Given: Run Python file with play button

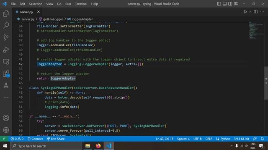Looking at the screenshot, I should click(245, 12).
